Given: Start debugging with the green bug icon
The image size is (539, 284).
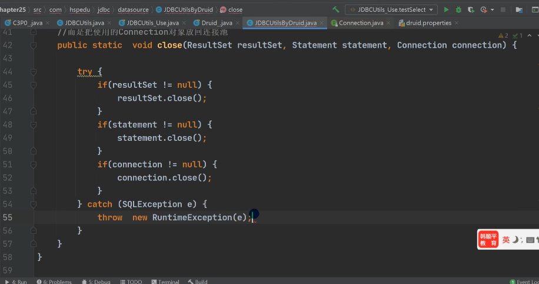Looking at the screenshot, I should (x=458, y=9).
